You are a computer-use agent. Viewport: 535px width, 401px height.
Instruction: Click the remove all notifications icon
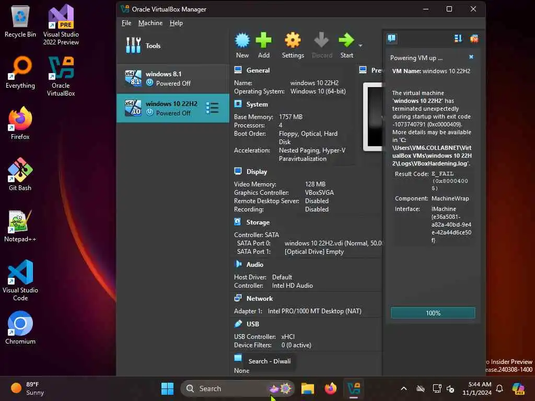tap(474, 39)
